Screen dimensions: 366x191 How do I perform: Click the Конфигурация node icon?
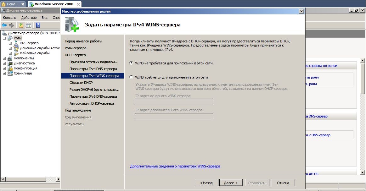pyautogui.click(x=10, y=68)
